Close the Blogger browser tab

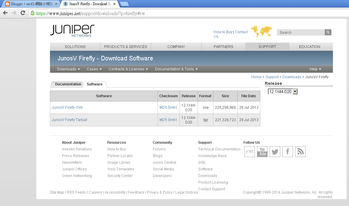tap(56, 4)
